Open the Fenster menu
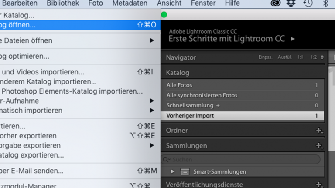The height and width of the screenshot is (188, 335). point(203,3)
